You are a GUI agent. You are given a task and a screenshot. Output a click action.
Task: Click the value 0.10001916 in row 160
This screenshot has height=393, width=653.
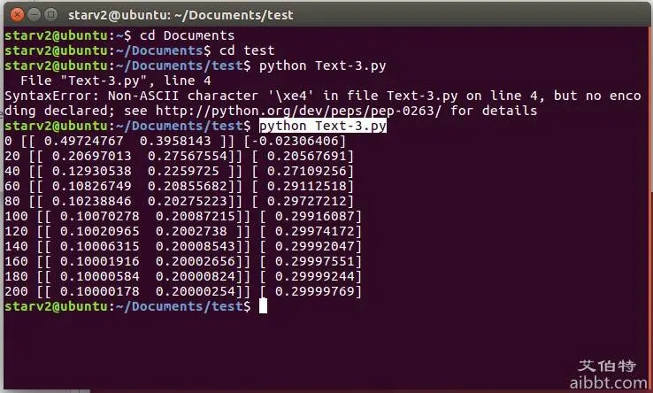click(99, 261)
